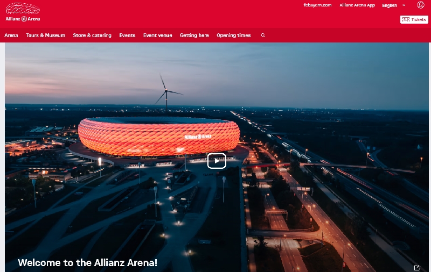Viewport: 431px width, 272px height.
Task: Click the Welcome to the Allianz Arena heading
Action: 87,262
